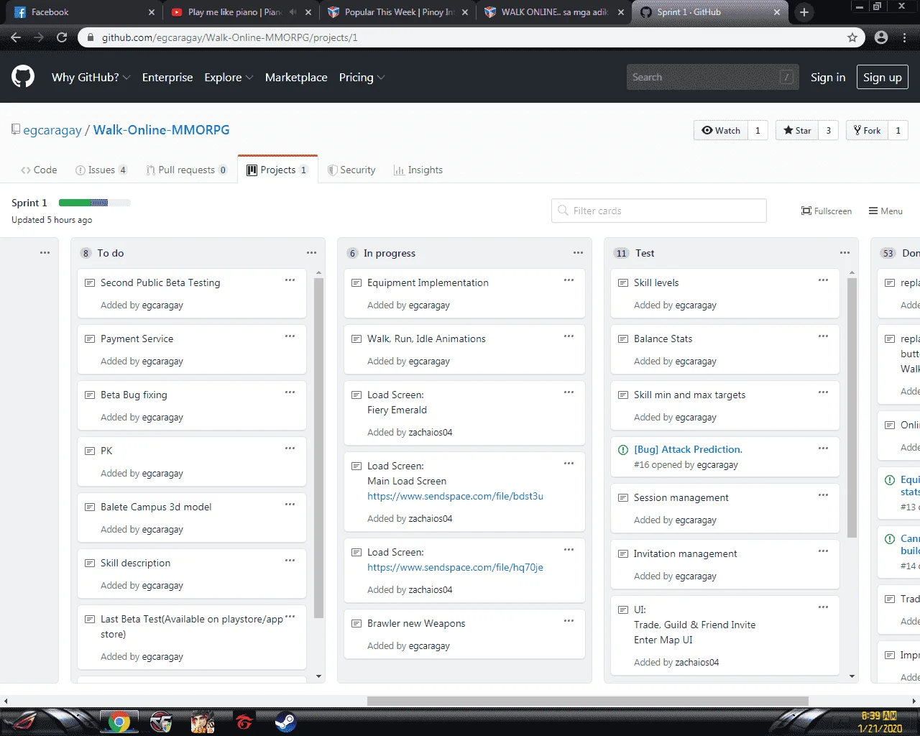Expand the Explore dropdown menu
This screenshot has height=736, width=920.
click(x=229, y=78)
